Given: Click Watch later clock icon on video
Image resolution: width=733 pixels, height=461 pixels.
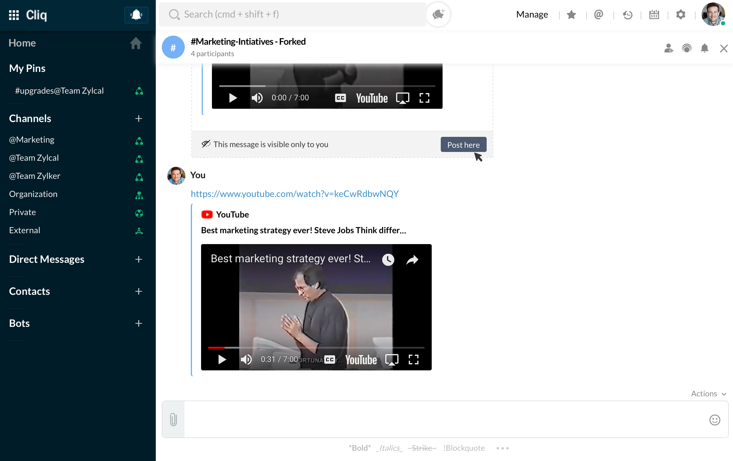Looking at the screenshot, I should 388,260.
